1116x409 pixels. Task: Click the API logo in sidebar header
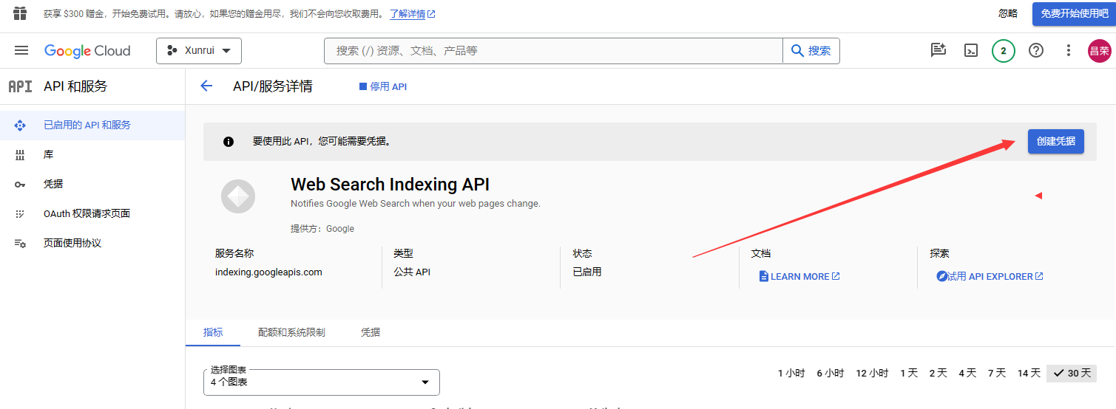pyautogui.click(x=20, y=86)
